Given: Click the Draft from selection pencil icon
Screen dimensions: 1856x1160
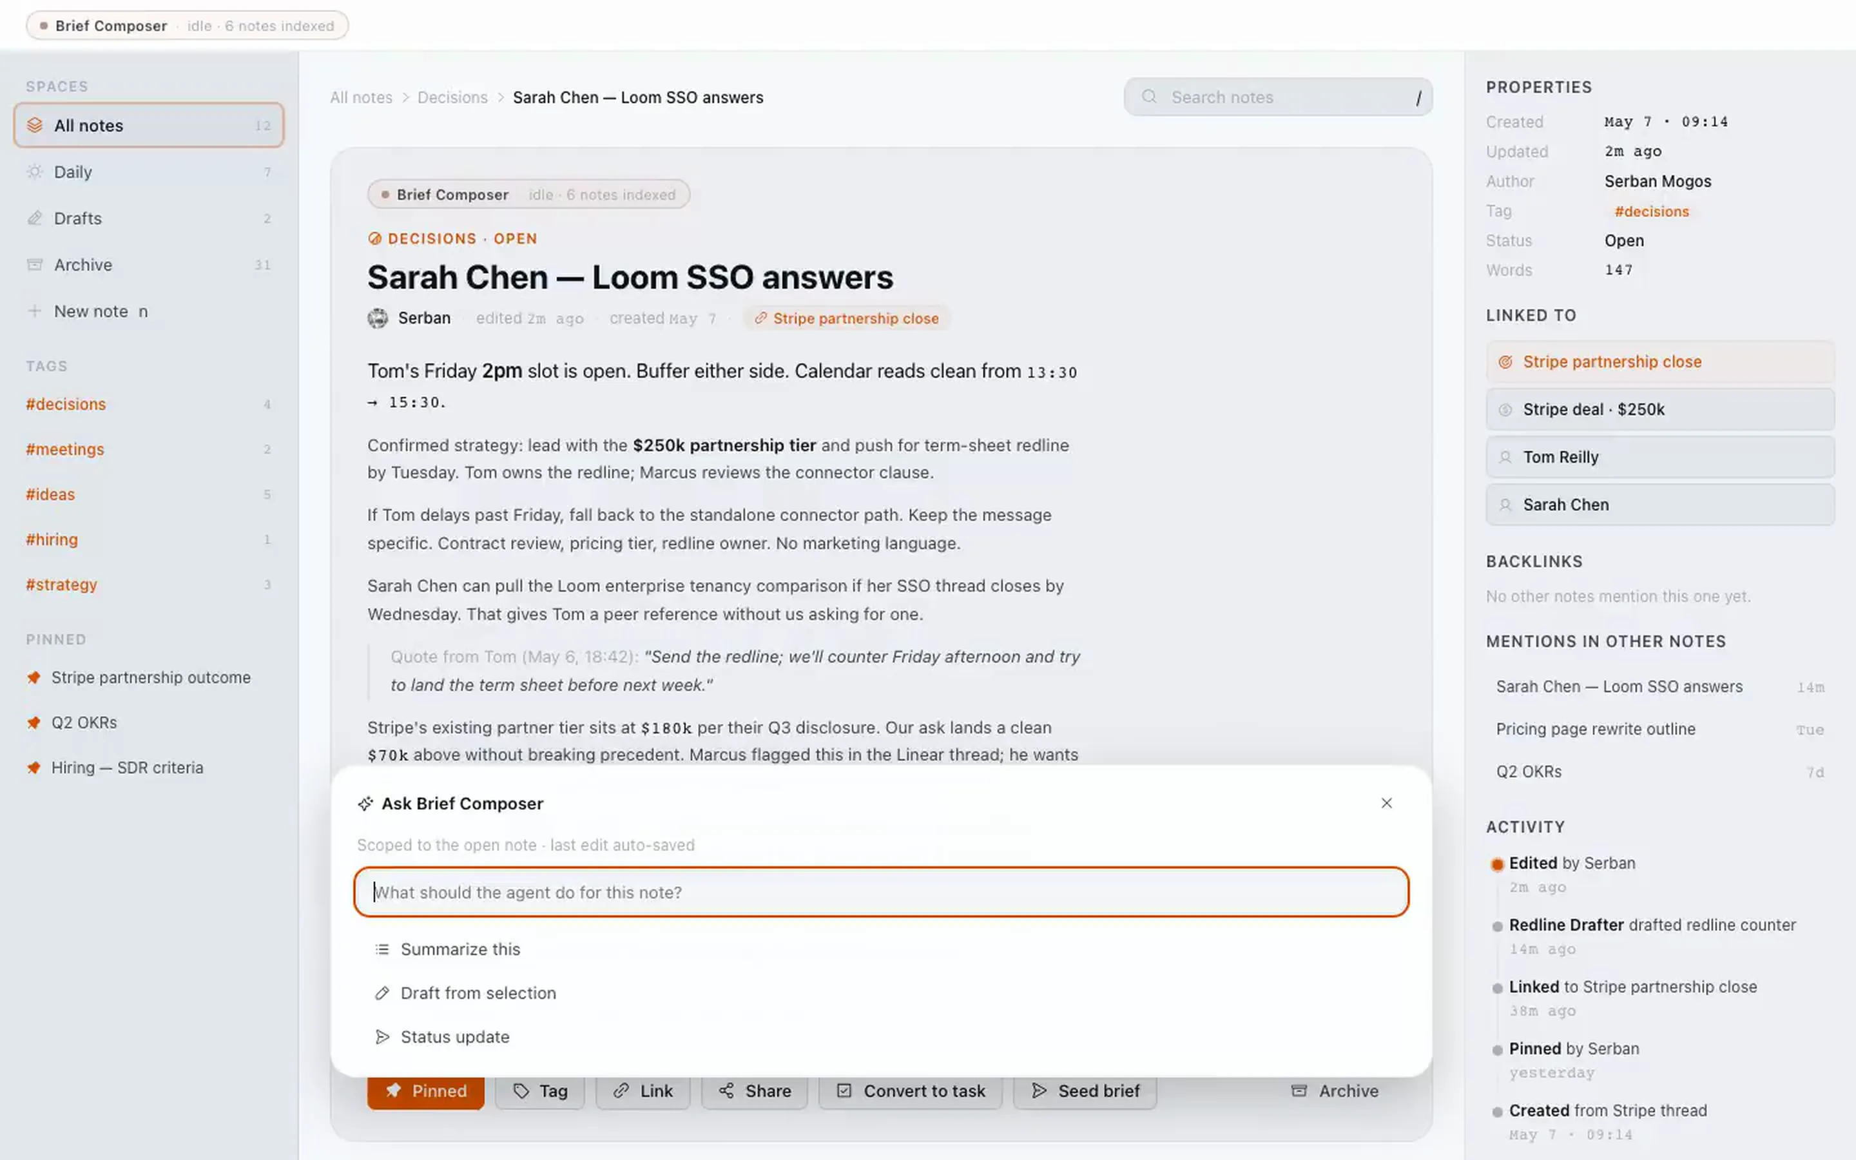Looking at the screenshot, I should (x=381, y=992).
